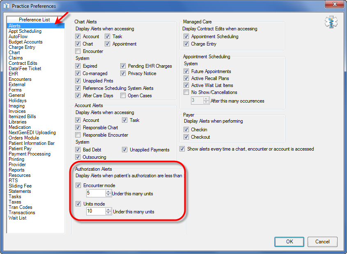Viewport: 347px width, 254px height.
Task: Toggle Unapplied Pmts checkbox
Action: 78,81
